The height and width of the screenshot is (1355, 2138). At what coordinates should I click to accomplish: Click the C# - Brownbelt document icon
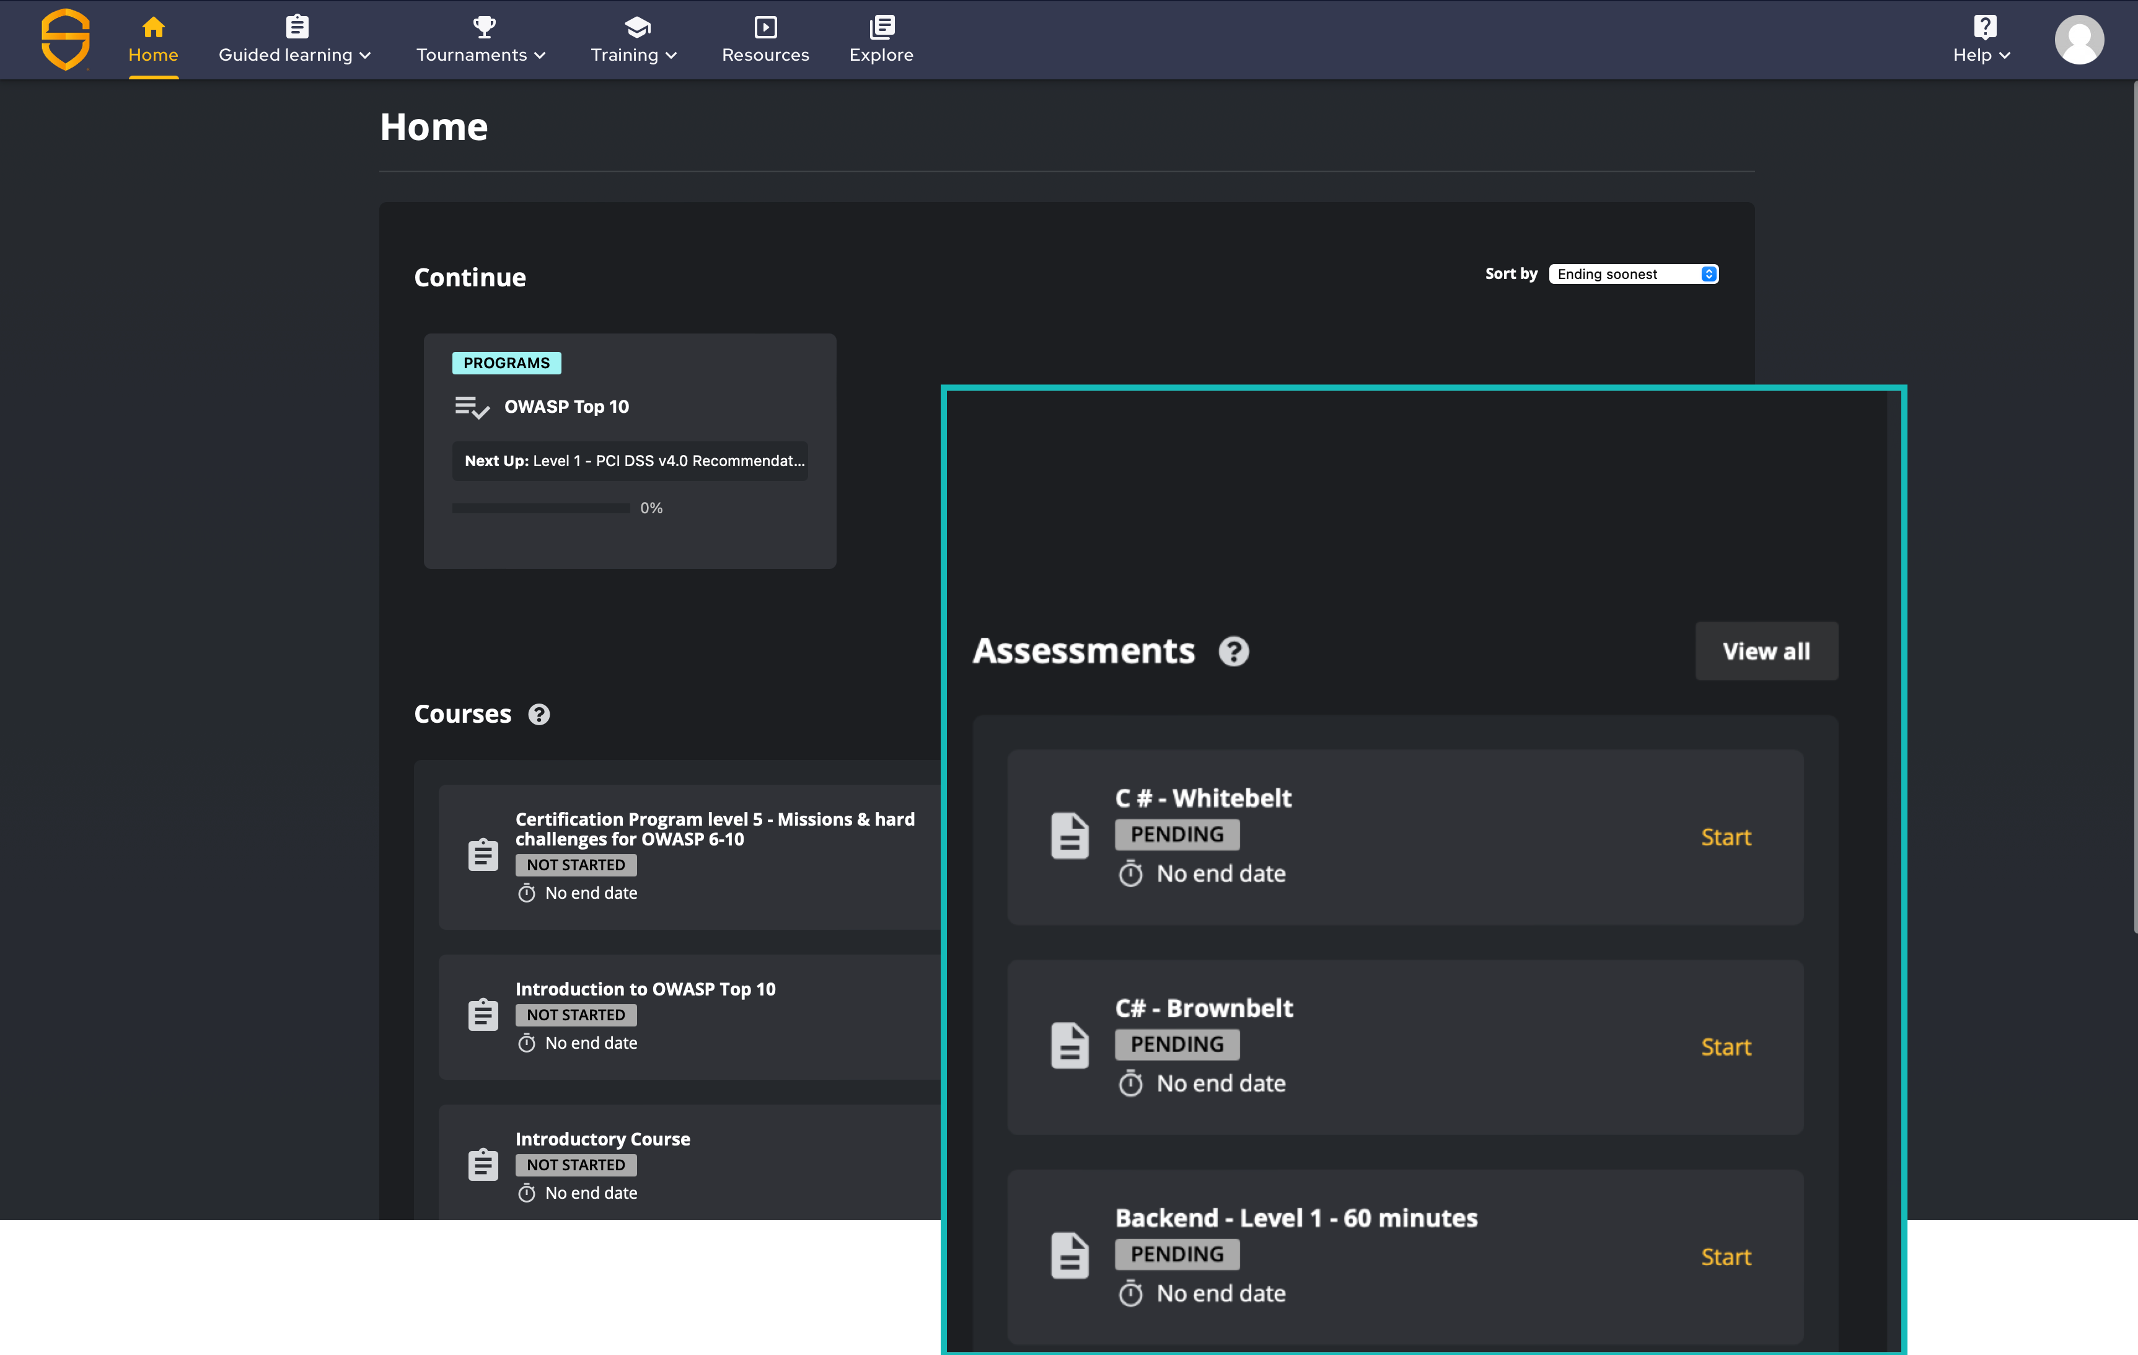[1070, 1045]
